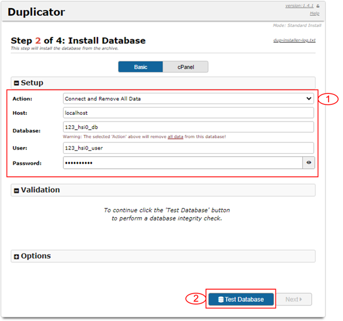Open the dup-installer-log.txt link

tap(295, 40)
